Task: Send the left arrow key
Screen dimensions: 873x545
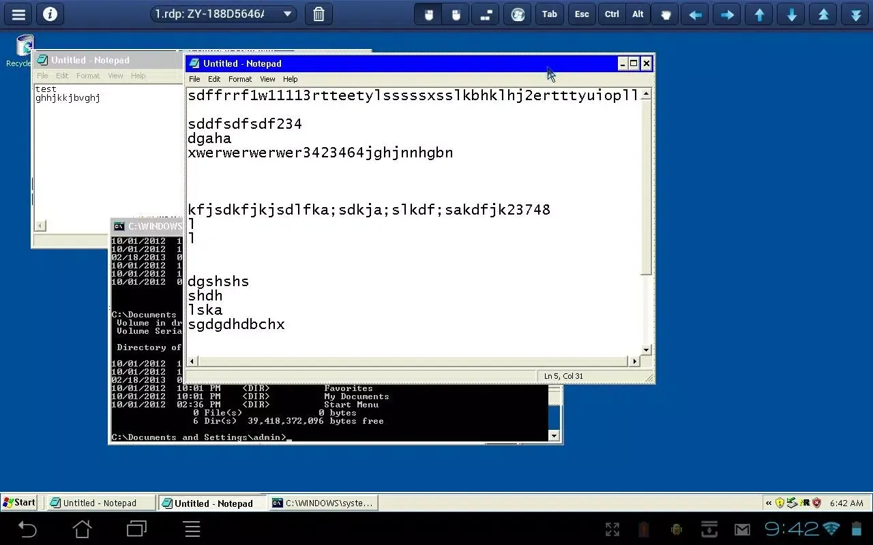Action: pos(695,14)
